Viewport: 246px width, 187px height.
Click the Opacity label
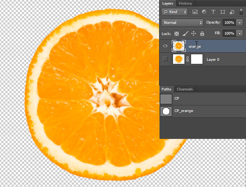click(213, 22)
